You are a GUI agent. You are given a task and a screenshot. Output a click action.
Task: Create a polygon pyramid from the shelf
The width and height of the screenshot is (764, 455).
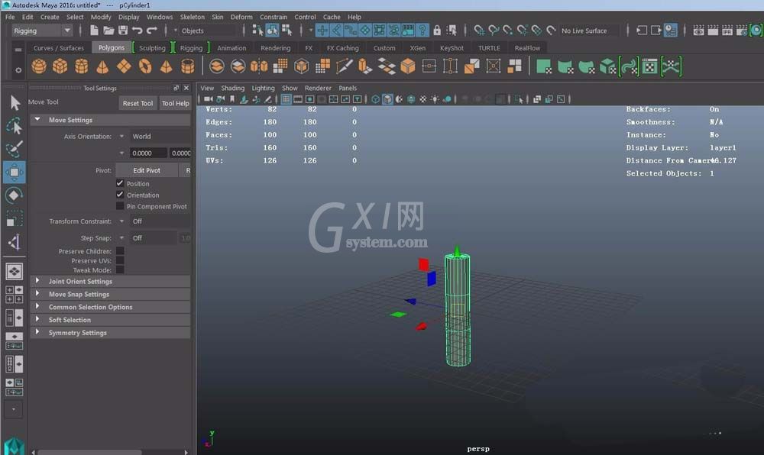166,66
